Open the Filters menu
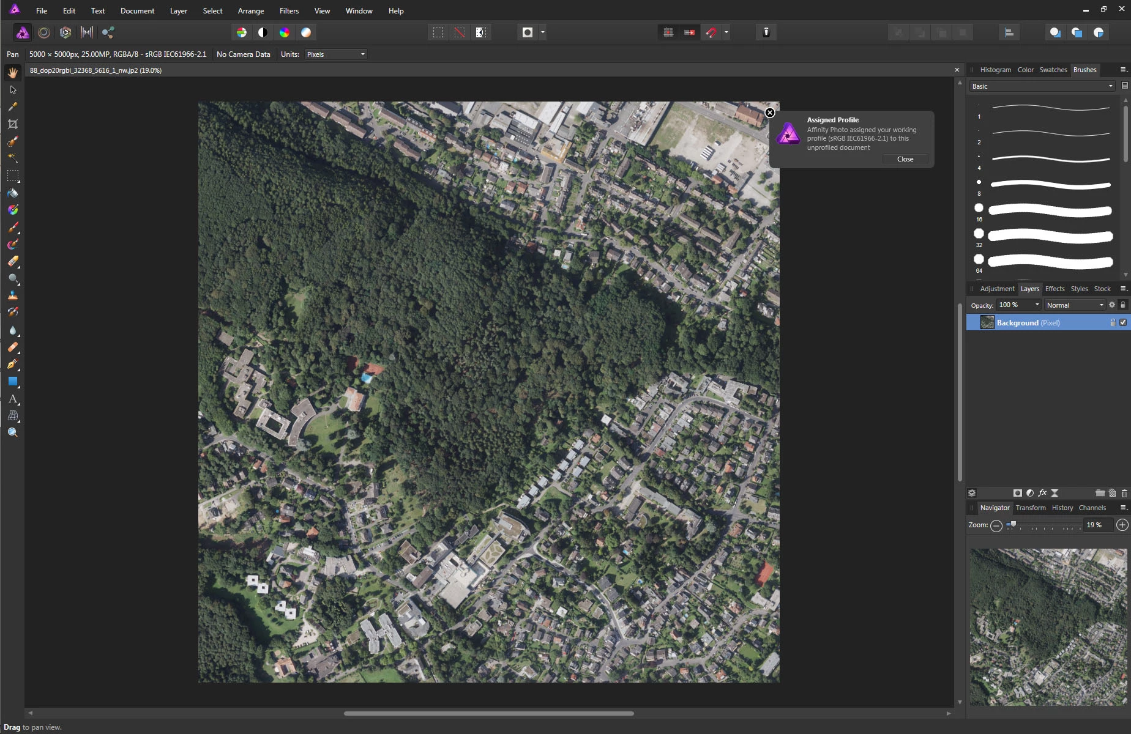 tap(289, 11)
